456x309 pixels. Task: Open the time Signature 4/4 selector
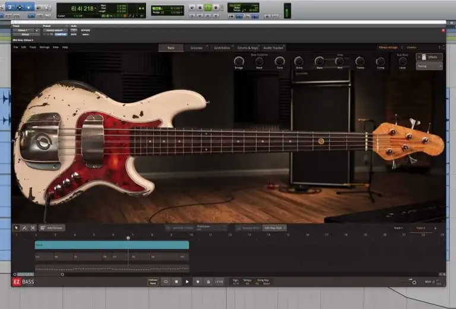click(x=236, y=282)
